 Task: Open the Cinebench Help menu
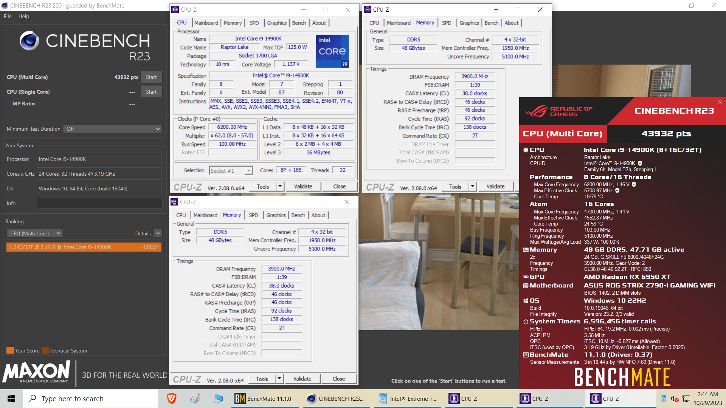point(23,16)
